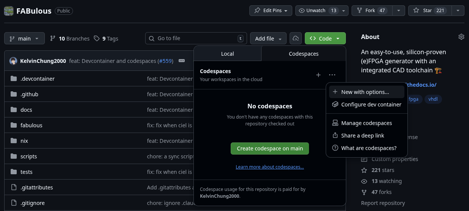Image resolution: width=469 pixels, height=211 pixels.
Task: Select Configure dev container menu item
Action: pos(367,104)
